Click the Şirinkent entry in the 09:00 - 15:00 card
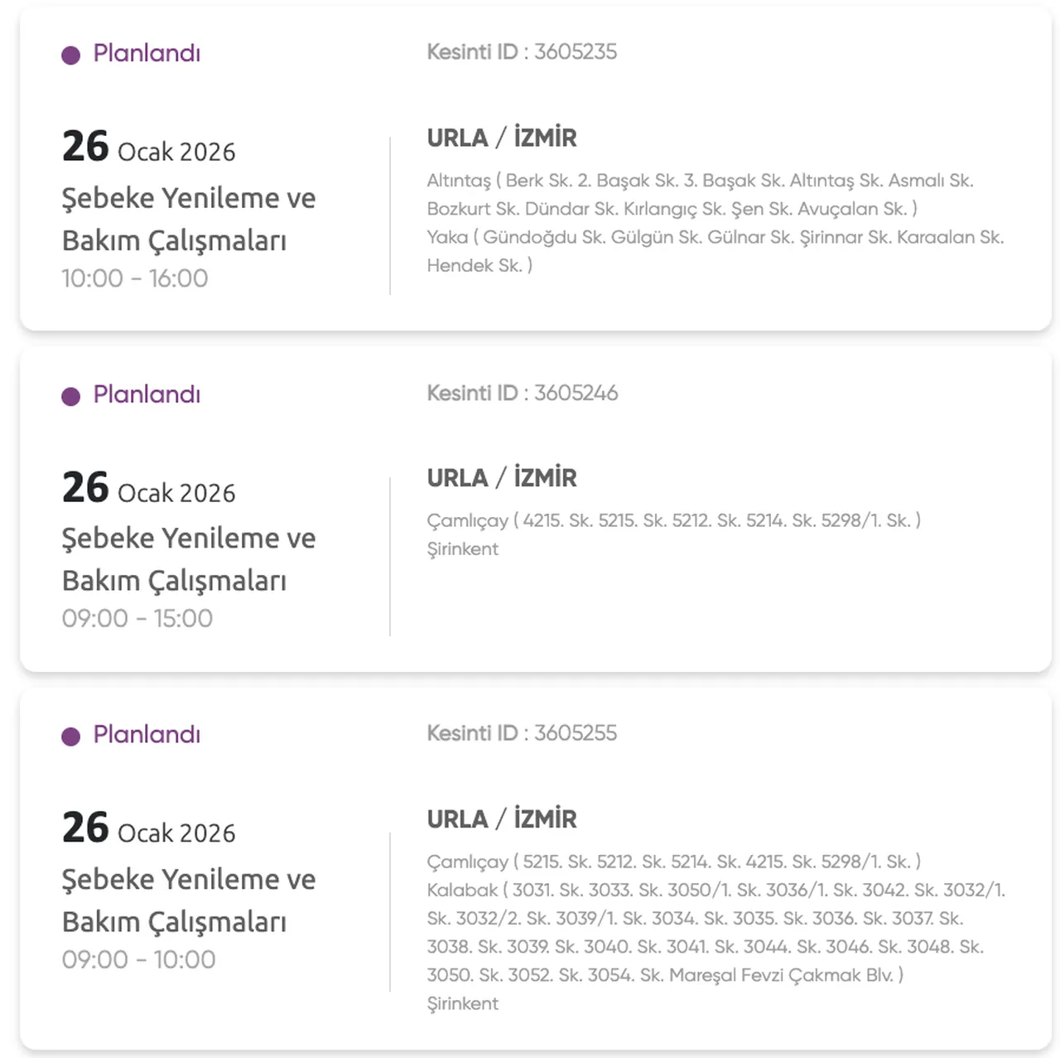 (x=463, y=549)
